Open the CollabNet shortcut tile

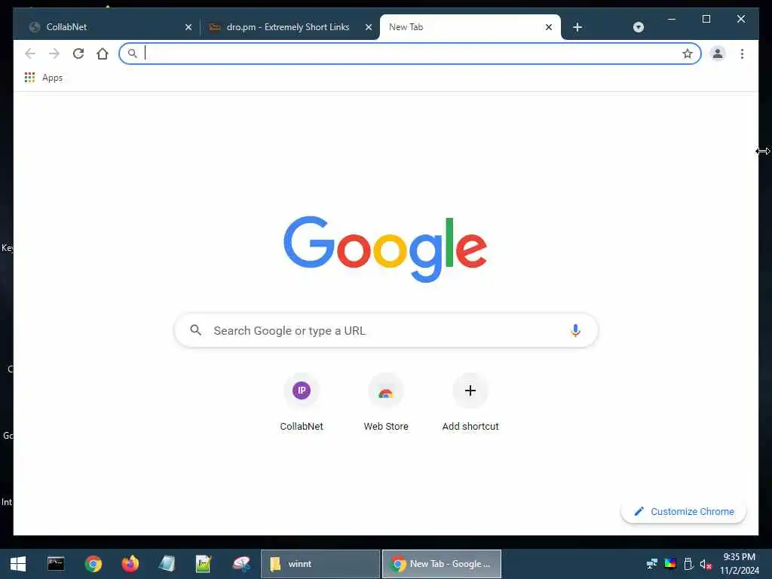(x=302, y=403)
